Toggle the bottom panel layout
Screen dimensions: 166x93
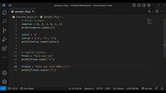pyautogui.click(x=139, y=5)
